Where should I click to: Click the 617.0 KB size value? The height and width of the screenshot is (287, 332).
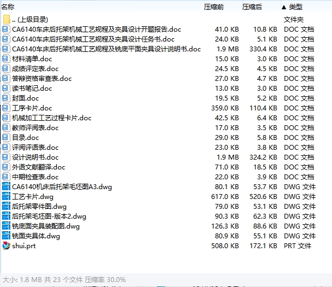(x=225, y=197)
